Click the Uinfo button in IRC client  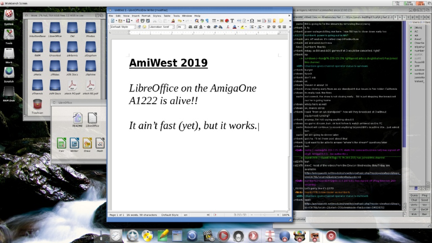pyautogui.click(x=414, y=205)
